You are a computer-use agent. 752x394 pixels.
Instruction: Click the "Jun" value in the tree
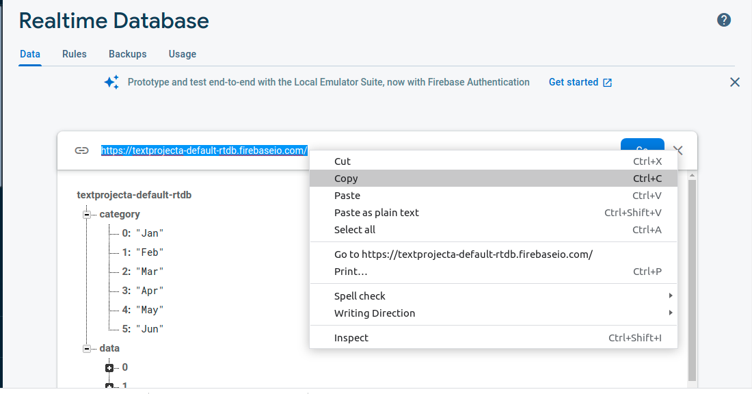150,329
